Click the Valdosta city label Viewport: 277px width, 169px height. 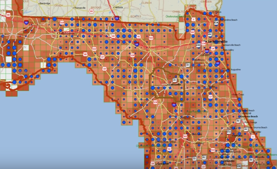tap(118, 7)
